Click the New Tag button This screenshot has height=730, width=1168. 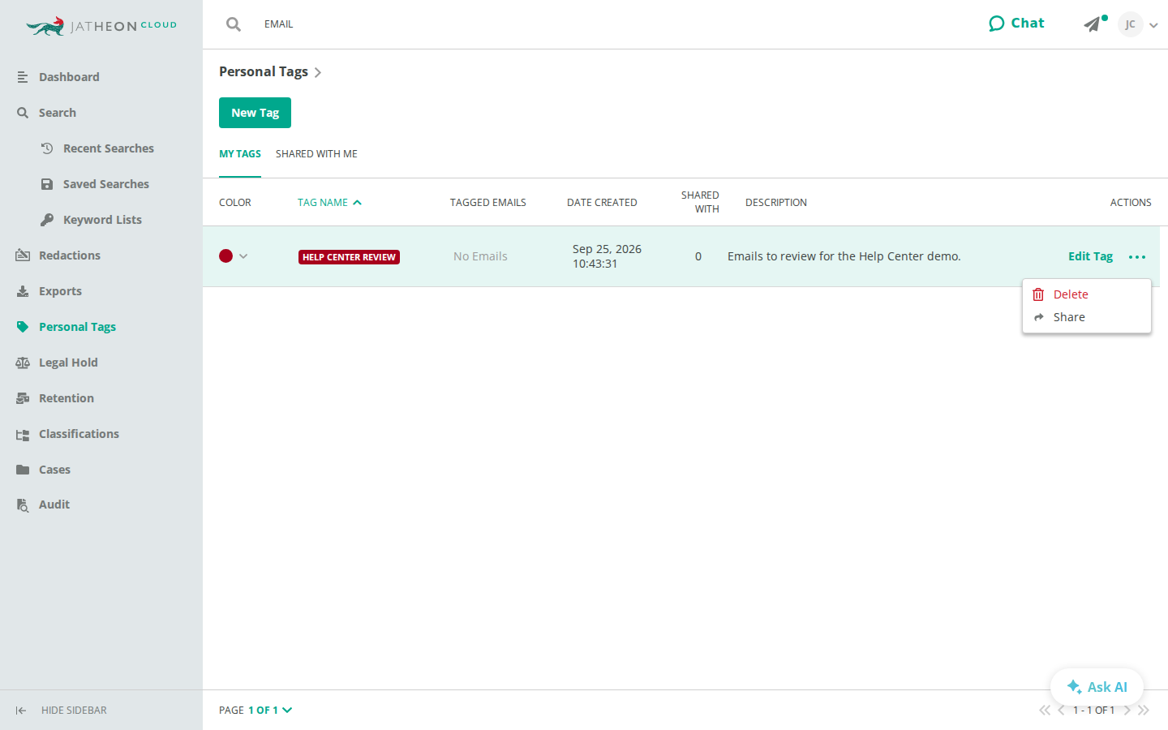tap(255, 113)
